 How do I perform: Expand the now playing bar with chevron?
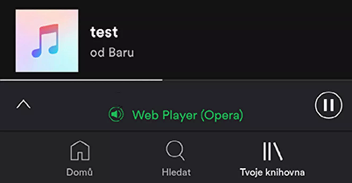click(24, 104)
